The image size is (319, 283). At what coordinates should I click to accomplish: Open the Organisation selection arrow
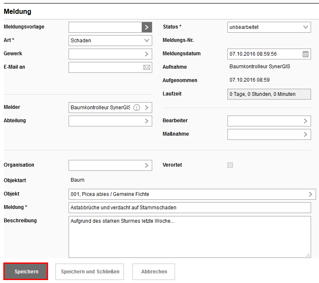(x=147, y=165)
